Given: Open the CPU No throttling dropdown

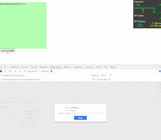Looking at the screenshot, I should pos(104,79).
